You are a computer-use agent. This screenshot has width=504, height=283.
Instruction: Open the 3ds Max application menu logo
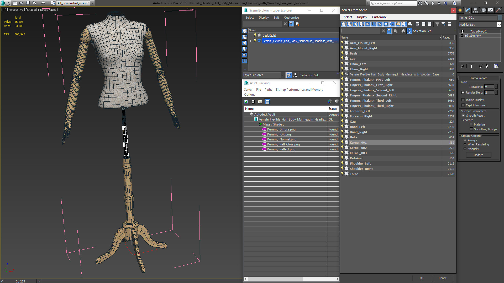5,3
